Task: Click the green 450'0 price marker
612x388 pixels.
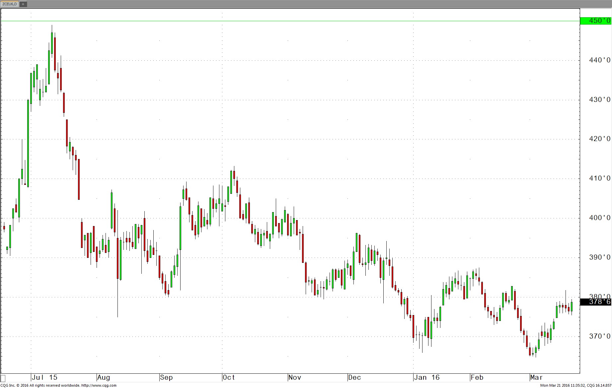Action: tap(596, 21)
